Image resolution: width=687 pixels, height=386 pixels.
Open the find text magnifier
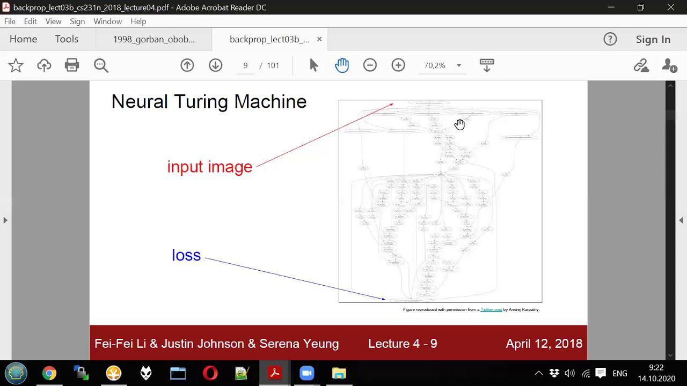tap(101, 65)
